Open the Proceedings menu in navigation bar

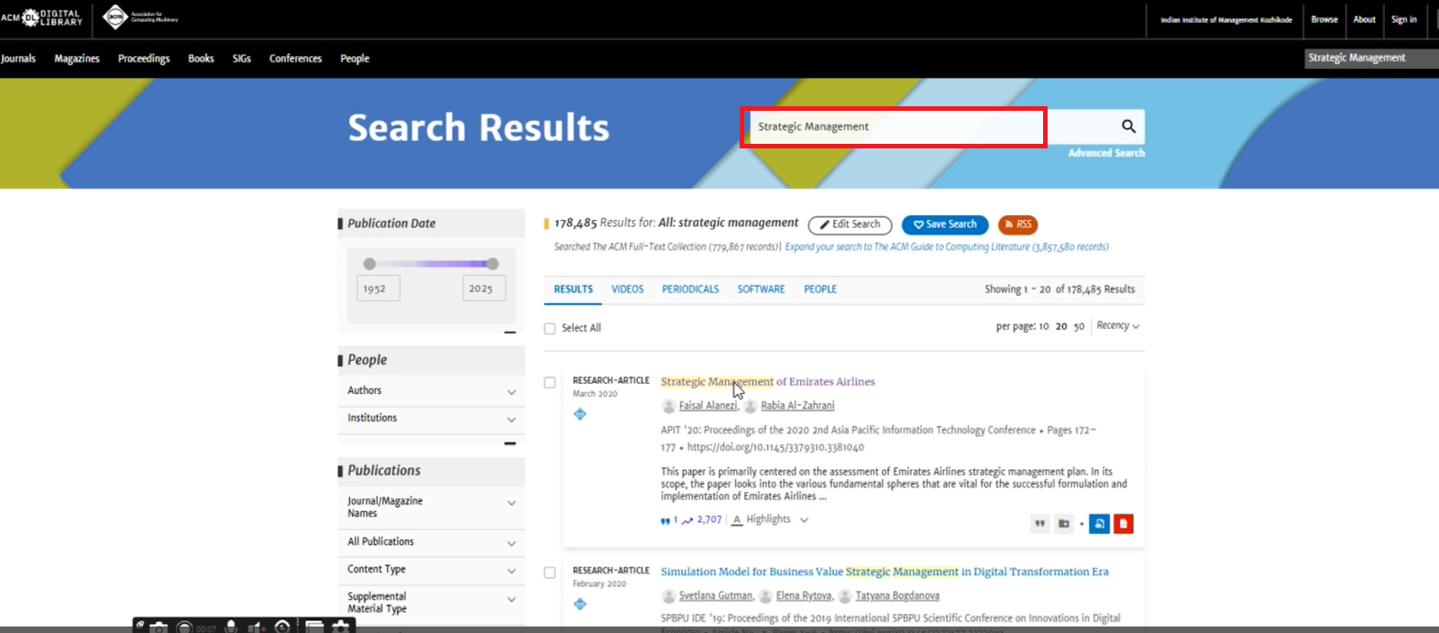[144, 59]
